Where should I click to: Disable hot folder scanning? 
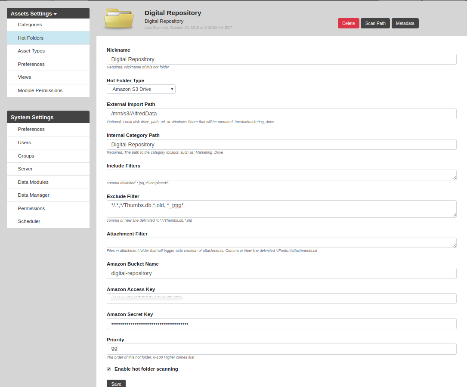pyautogui.click(x=108, y=369)
